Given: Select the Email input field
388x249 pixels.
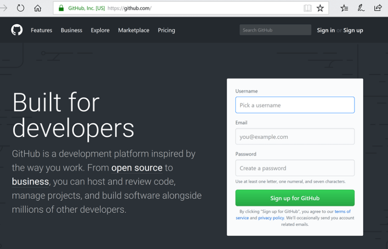Looking at the screenshot, I should [x=295, y=137].
